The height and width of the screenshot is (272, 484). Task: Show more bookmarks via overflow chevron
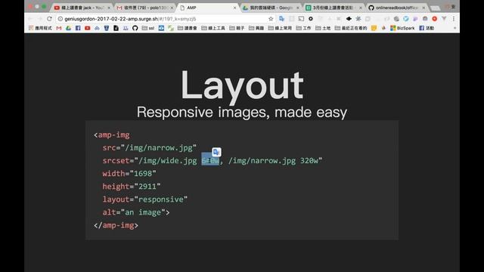(455, 28)
